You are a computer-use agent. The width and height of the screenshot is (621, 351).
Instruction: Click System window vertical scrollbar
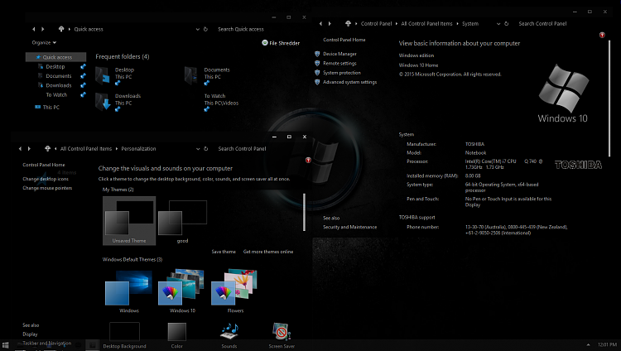pos(609,99)
